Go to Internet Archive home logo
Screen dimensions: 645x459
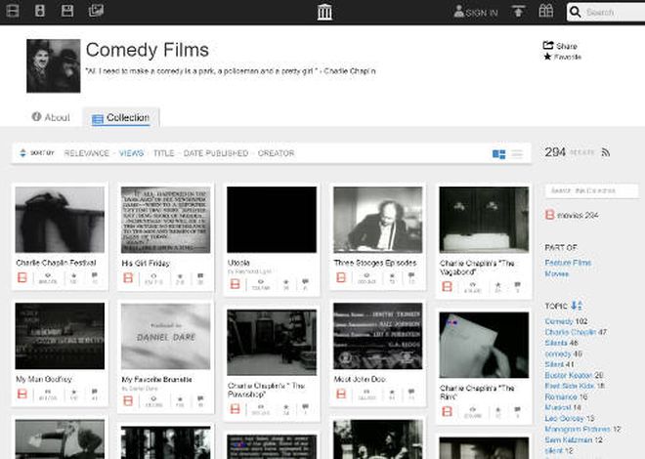[324, 12]
